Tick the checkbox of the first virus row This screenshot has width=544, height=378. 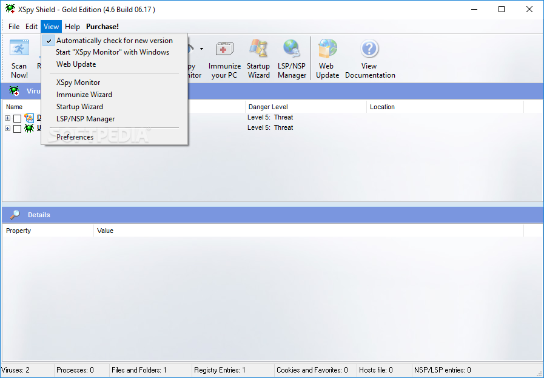tap(17, 118)
